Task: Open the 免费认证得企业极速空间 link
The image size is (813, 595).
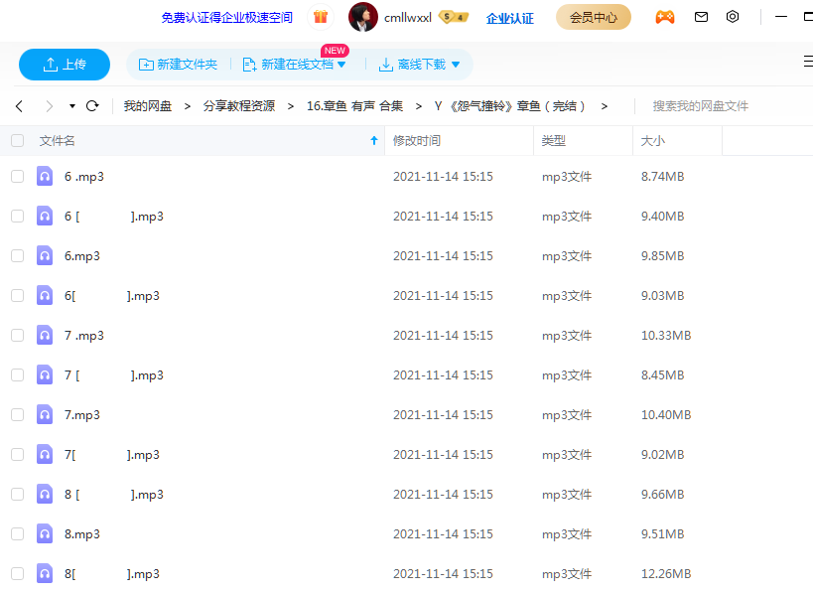Action: [225, 16]
